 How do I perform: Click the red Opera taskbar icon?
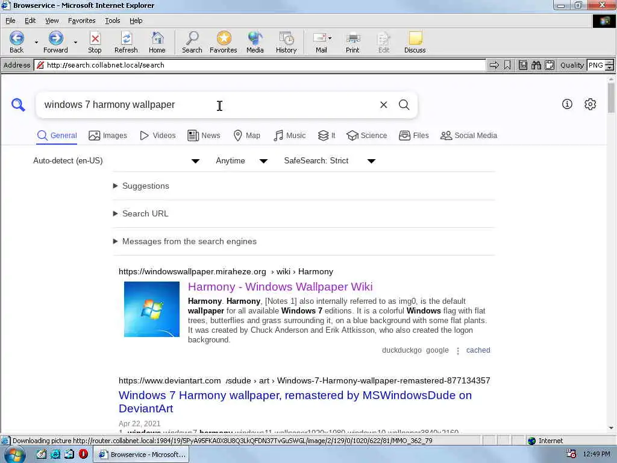83,454
